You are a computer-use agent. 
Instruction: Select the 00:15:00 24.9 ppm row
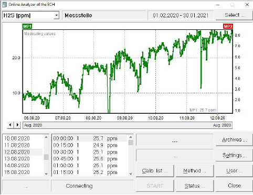[x=90, y=145]
